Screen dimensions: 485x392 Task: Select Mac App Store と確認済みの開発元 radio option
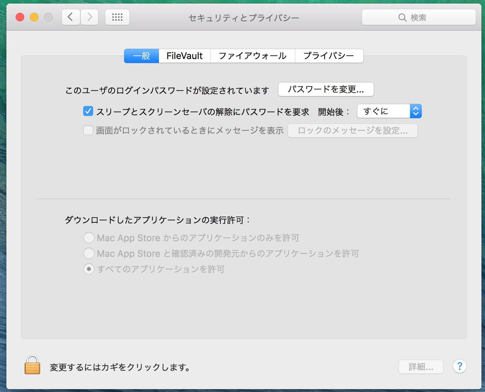(89, 253)
